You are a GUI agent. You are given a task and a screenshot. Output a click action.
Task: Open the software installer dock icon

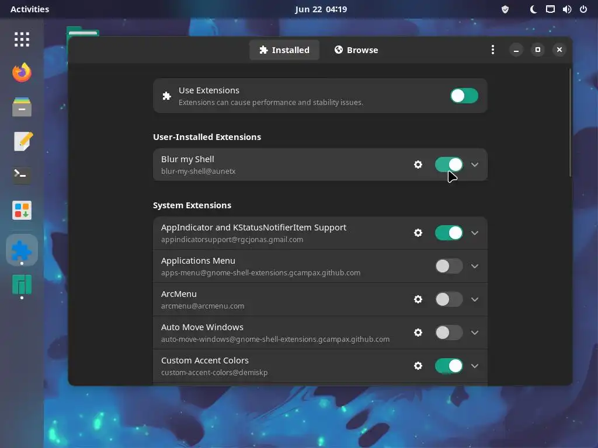(22, 210)
